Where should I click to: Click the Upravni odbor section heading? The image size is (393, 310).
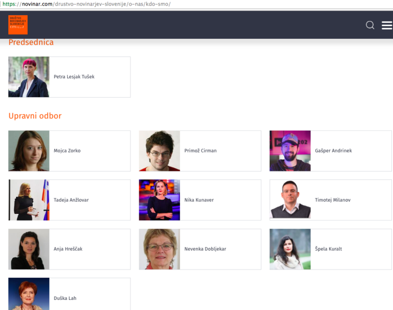[x=35, y=116]
